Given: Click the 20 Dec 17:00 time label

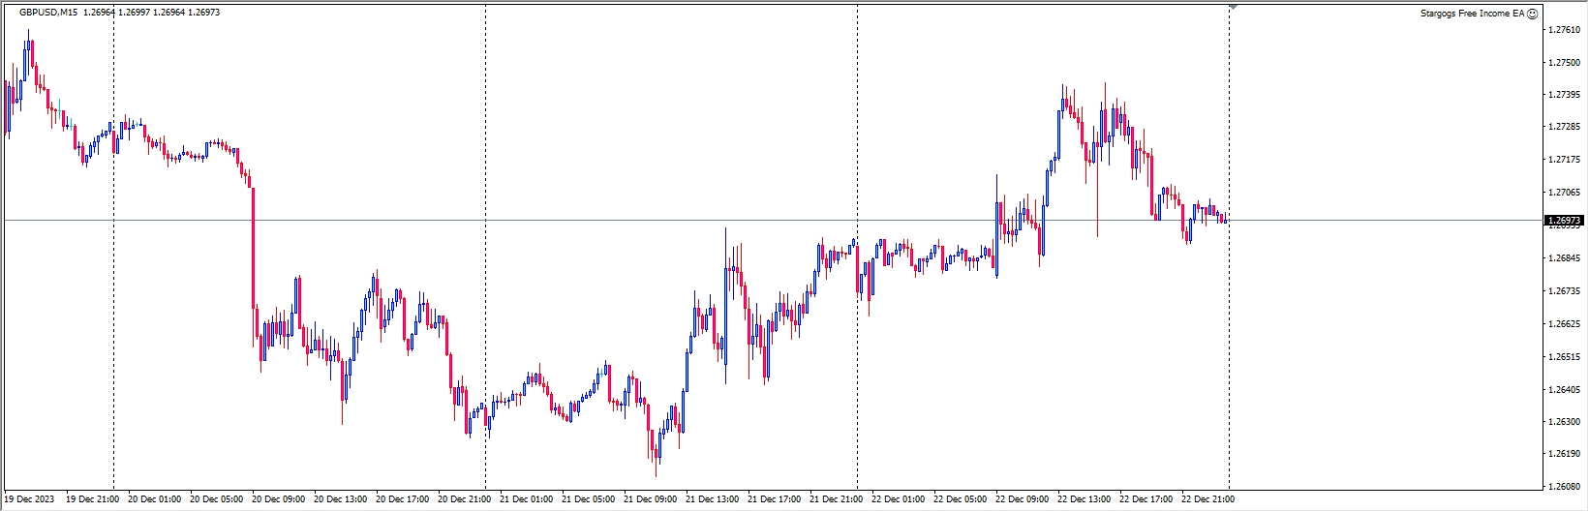Looking at the screenshot, I should [403, 499].
